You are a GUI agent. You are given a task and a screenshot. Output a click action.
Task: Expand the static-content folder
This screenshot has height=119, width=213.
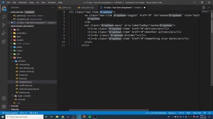point(24,96)
